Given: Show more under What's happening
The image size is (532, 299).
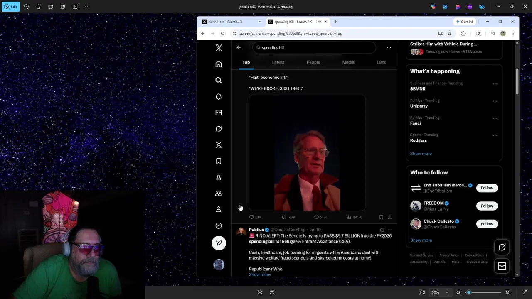Looking at the screenshot, I should click(x=421, y=154).
